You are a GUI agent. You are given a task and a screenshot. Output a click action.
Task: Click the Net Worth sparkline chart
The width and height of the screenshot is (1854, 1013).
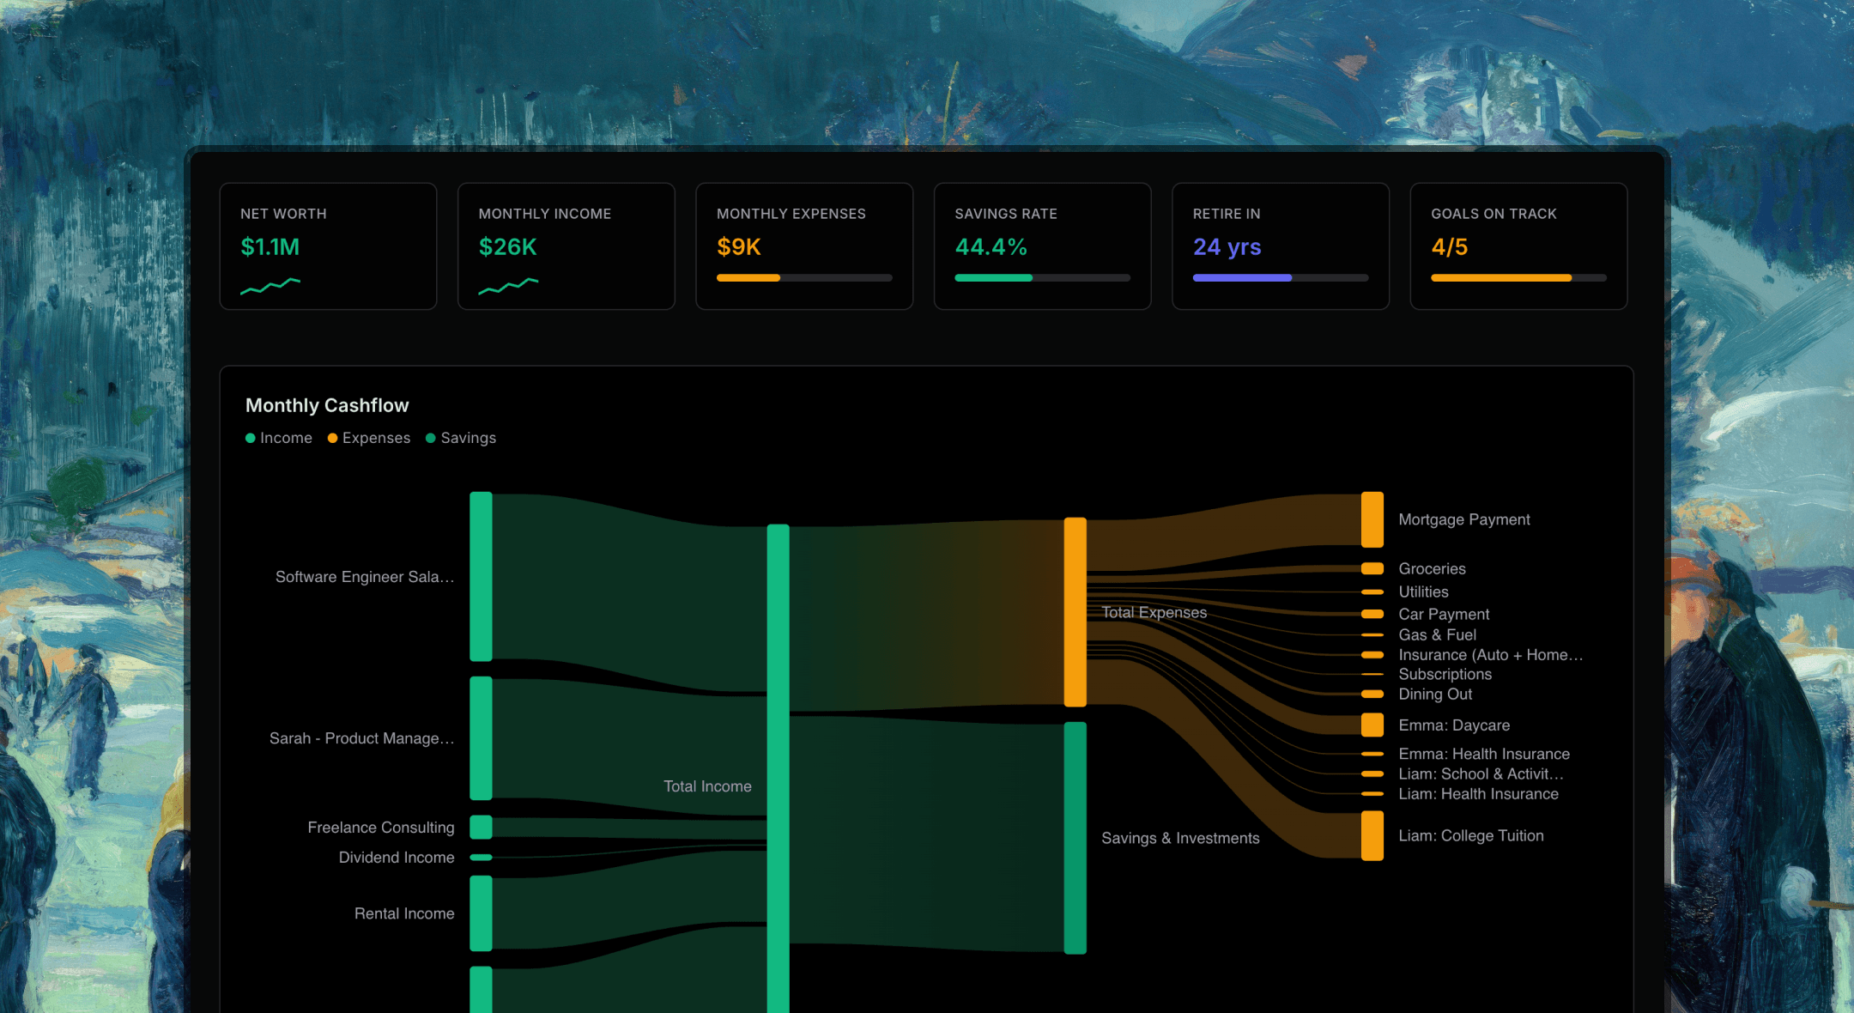pyautogui.click(x=270, y=286)
